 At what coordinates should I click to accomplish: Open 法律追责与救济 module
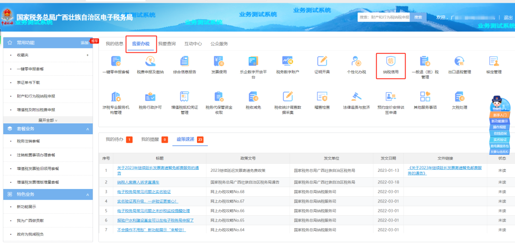356,100
